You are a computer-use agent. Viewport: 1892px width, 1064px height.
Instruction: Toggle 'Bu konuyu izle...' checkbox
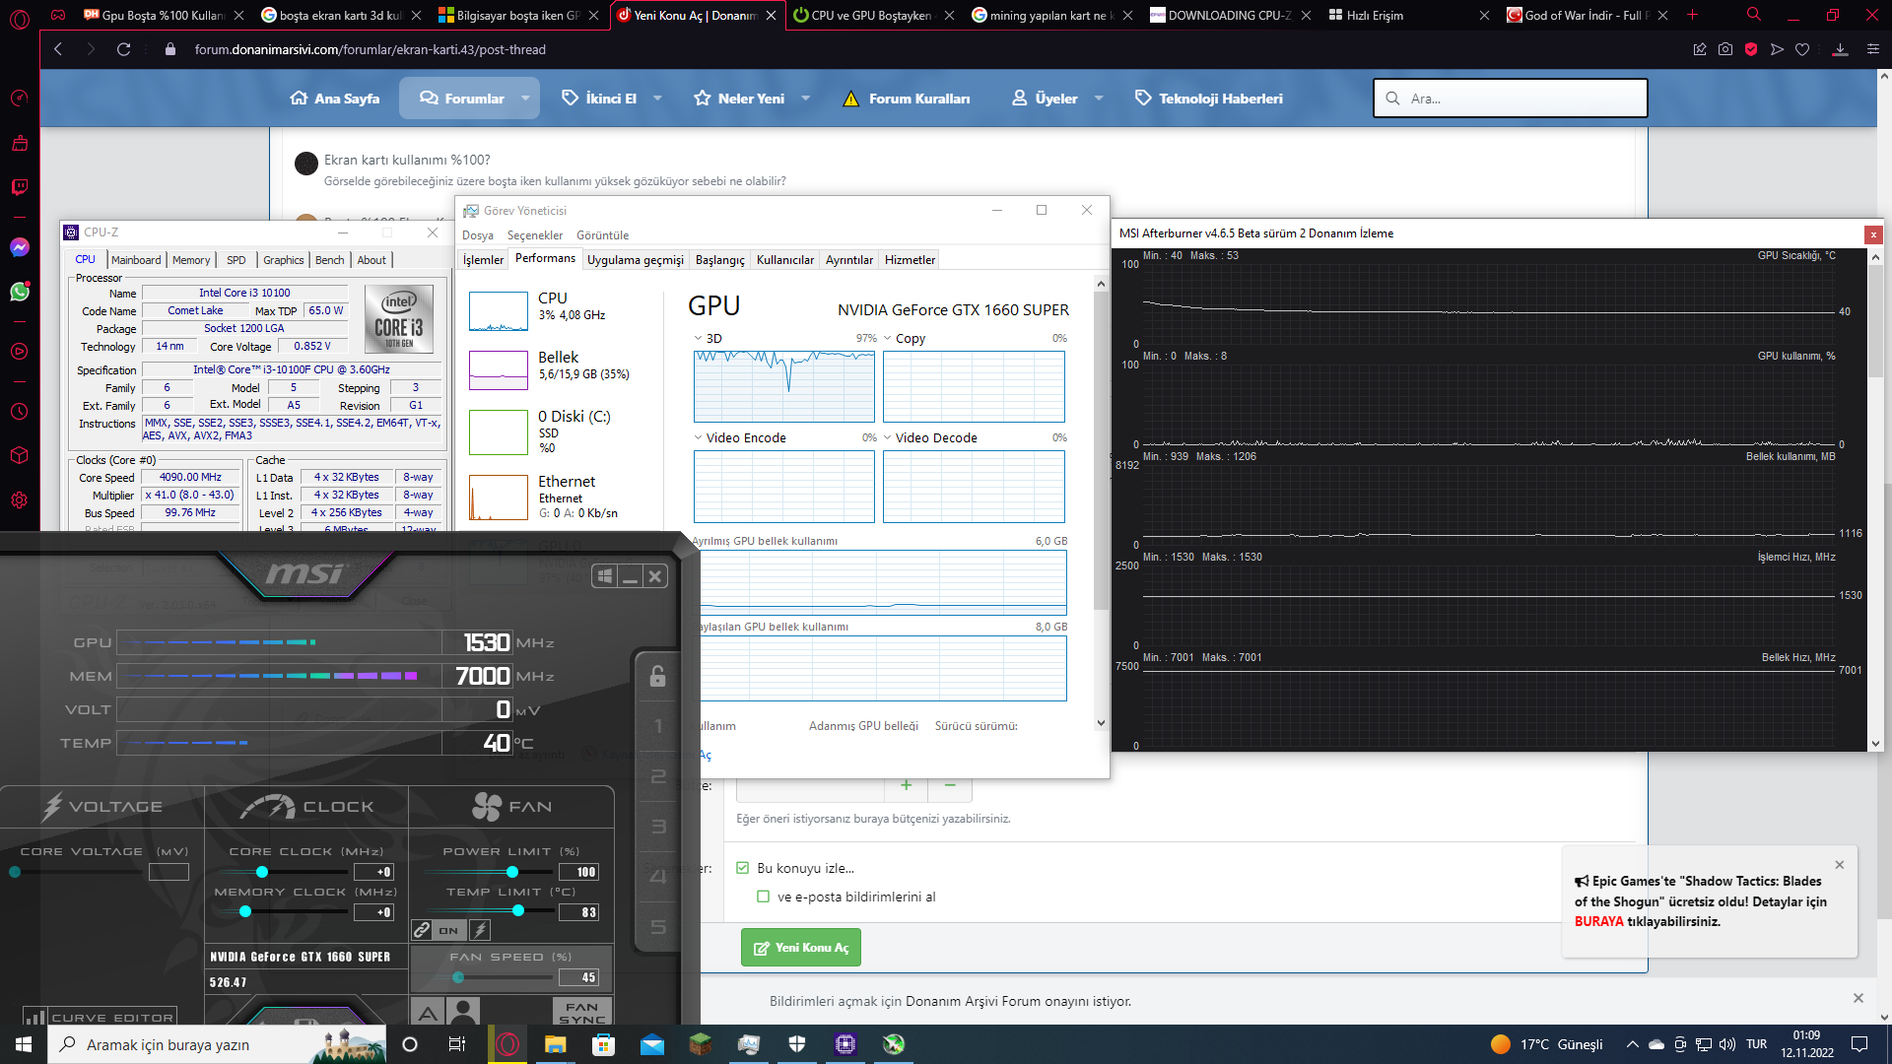click(743, 868)
